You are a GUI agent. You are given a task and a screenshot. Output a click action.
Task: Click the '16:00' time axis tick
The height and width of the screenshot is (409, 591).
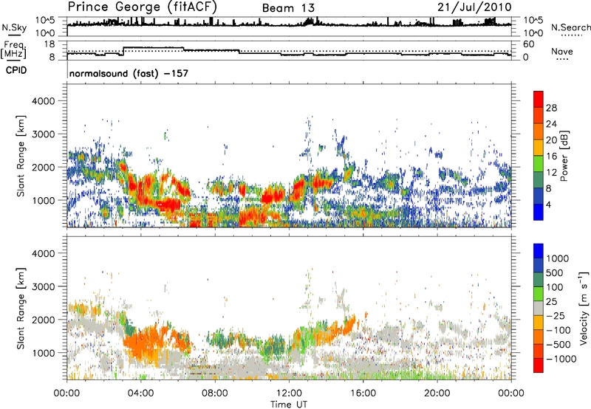(x=363, y=393)
